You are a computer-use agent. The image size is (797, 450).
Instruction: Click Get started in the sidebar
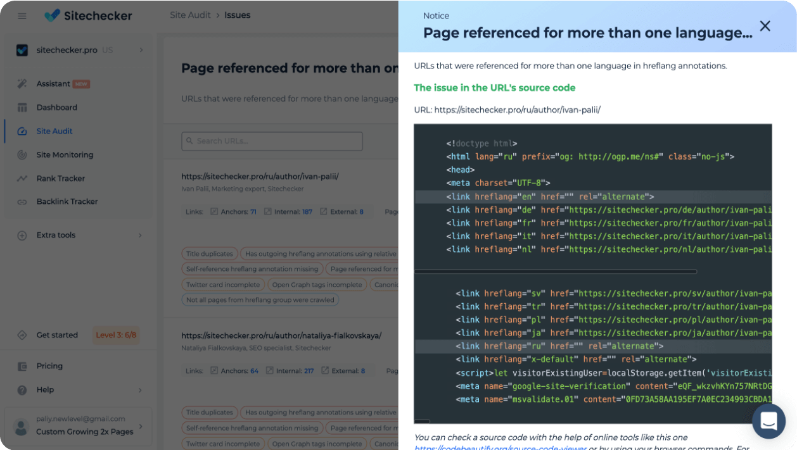click(57, 335)
